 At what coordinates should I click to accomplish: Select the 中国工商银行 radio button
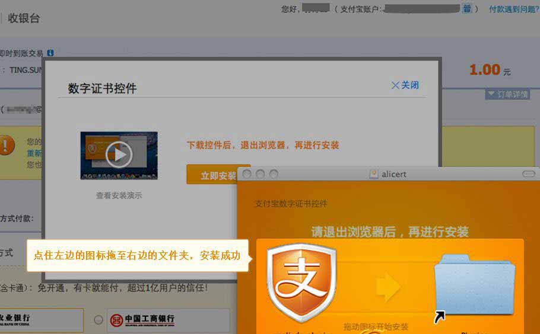tap(99, 320)
